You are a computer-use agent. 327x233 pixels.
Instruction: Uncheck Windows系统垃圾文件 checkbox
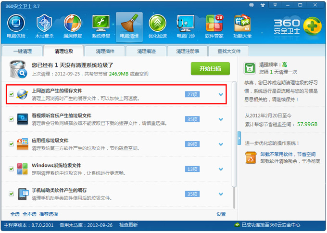pyautogui.click(x=11, y=169)
